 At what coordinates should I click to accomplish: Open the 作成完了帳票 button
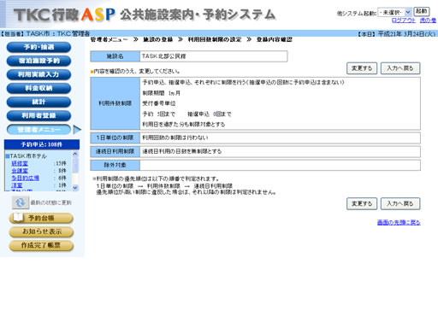[x=41, y=245]
